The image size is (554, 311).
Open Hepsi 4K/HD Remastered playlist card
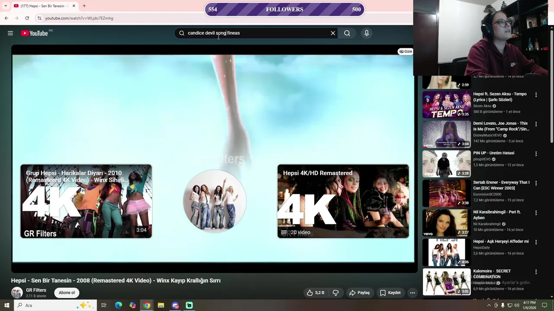pyautogui.click(x=343, y=201)
